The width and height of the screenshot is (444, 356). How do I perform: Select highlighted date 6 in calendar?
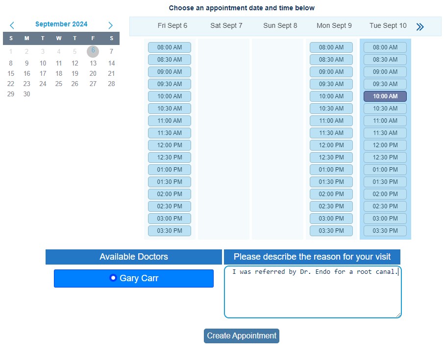coord(93,51)
